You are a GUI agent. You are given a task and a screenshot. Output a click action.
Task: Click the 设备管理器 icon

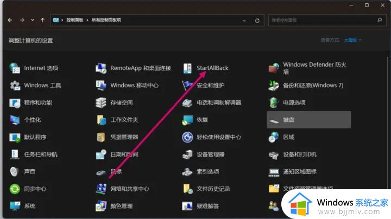point(187,154)
